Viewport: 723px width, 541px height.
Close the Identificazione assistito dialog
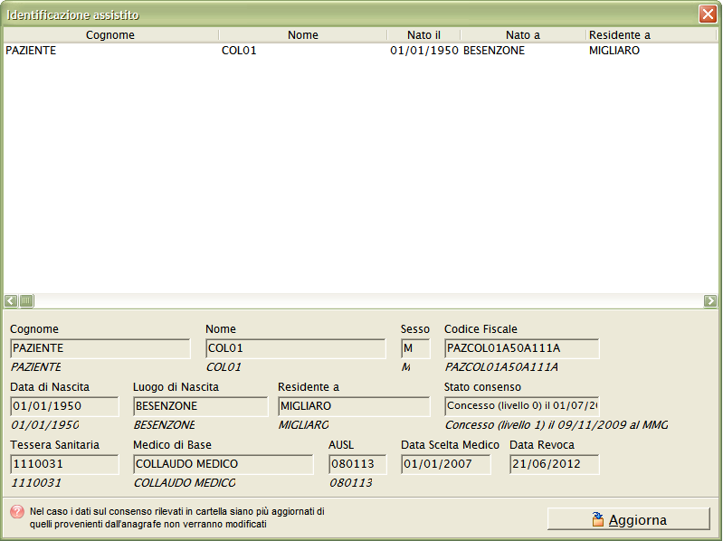[x=708, y=14]
